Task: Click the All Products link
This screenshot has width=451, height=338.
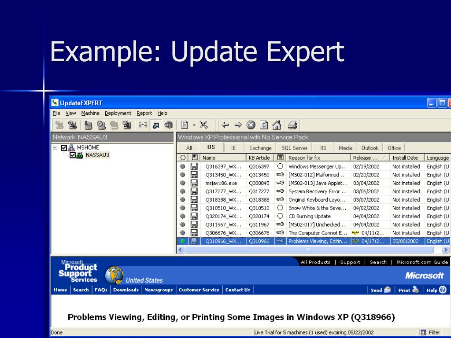Action: coord(315,262)
